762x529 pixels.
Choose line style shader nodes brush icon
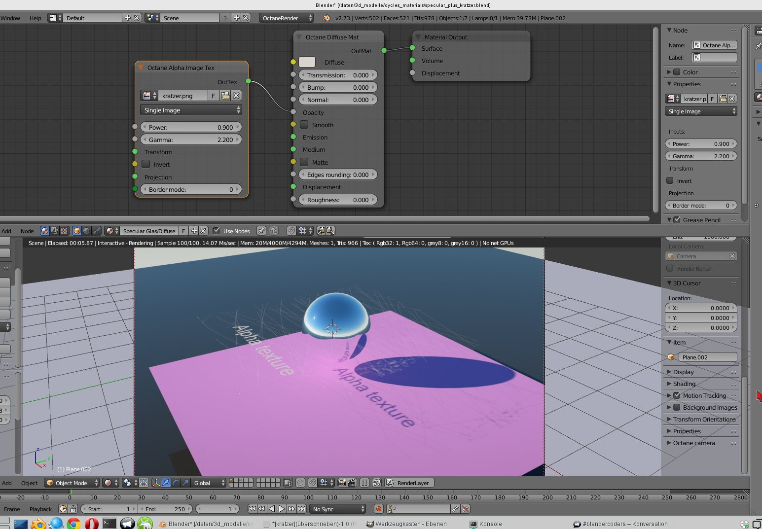coord(97,231)
